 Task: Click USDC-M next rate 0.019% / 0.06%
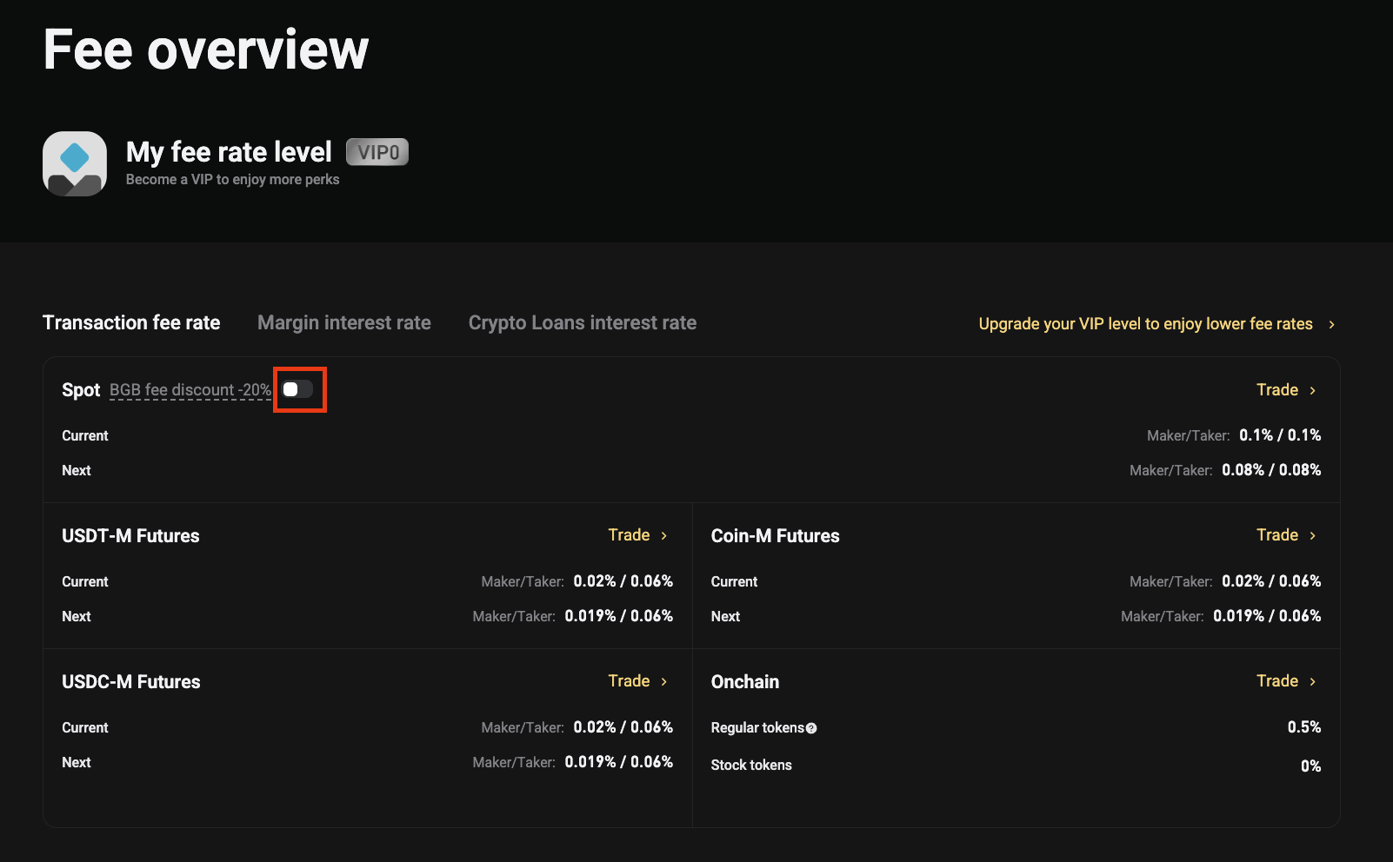[619, 762]
